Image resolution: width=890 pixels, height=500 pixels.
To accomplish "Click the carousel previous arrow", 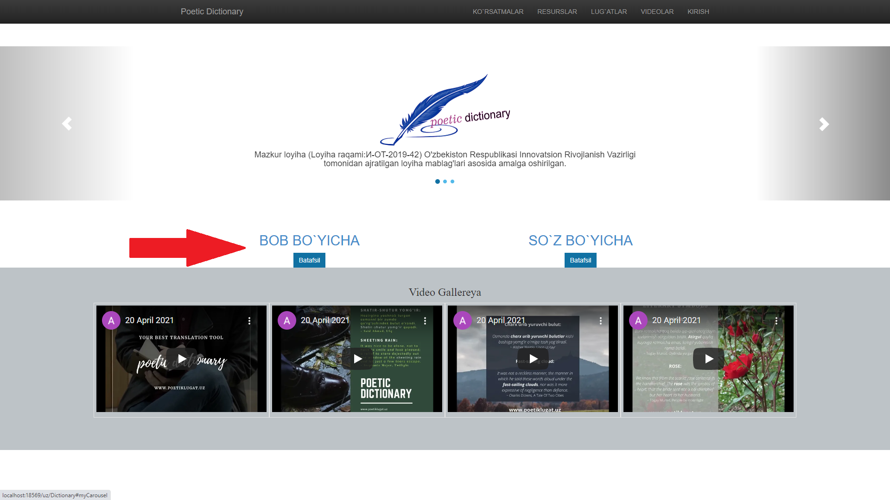I will (67, 124).
